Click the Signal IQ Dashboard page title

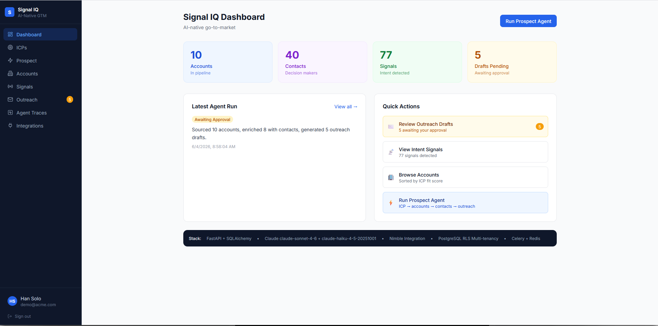[x=224, y=17]
